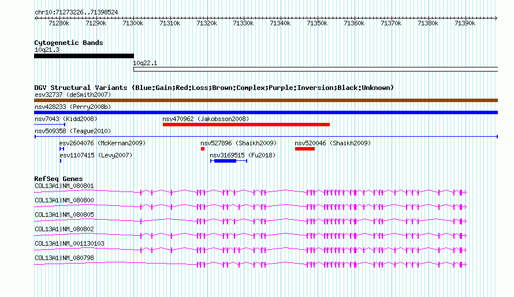Open the COL13A1|NM_080802 transcript label

point(64,230)
